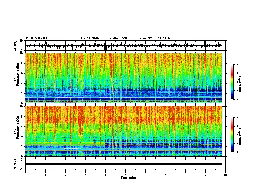Click the "-7" label on ch.2 color scale

click(236, 152)
